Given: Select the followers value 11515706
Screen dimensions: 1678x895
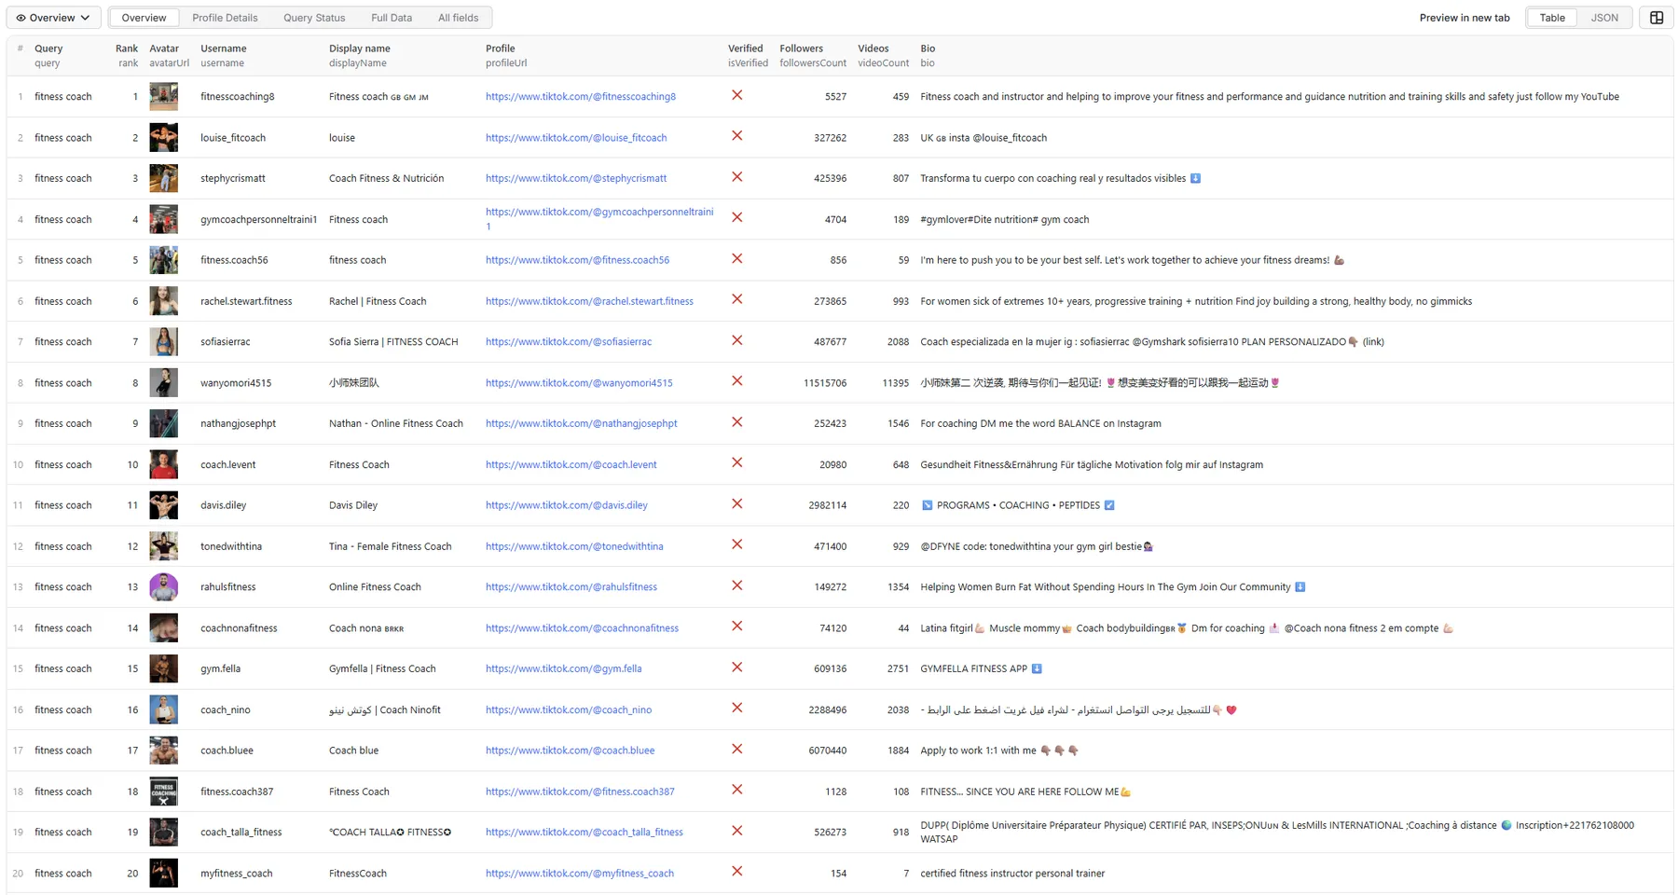Looking at the screenshot, I should pos(825,383).
